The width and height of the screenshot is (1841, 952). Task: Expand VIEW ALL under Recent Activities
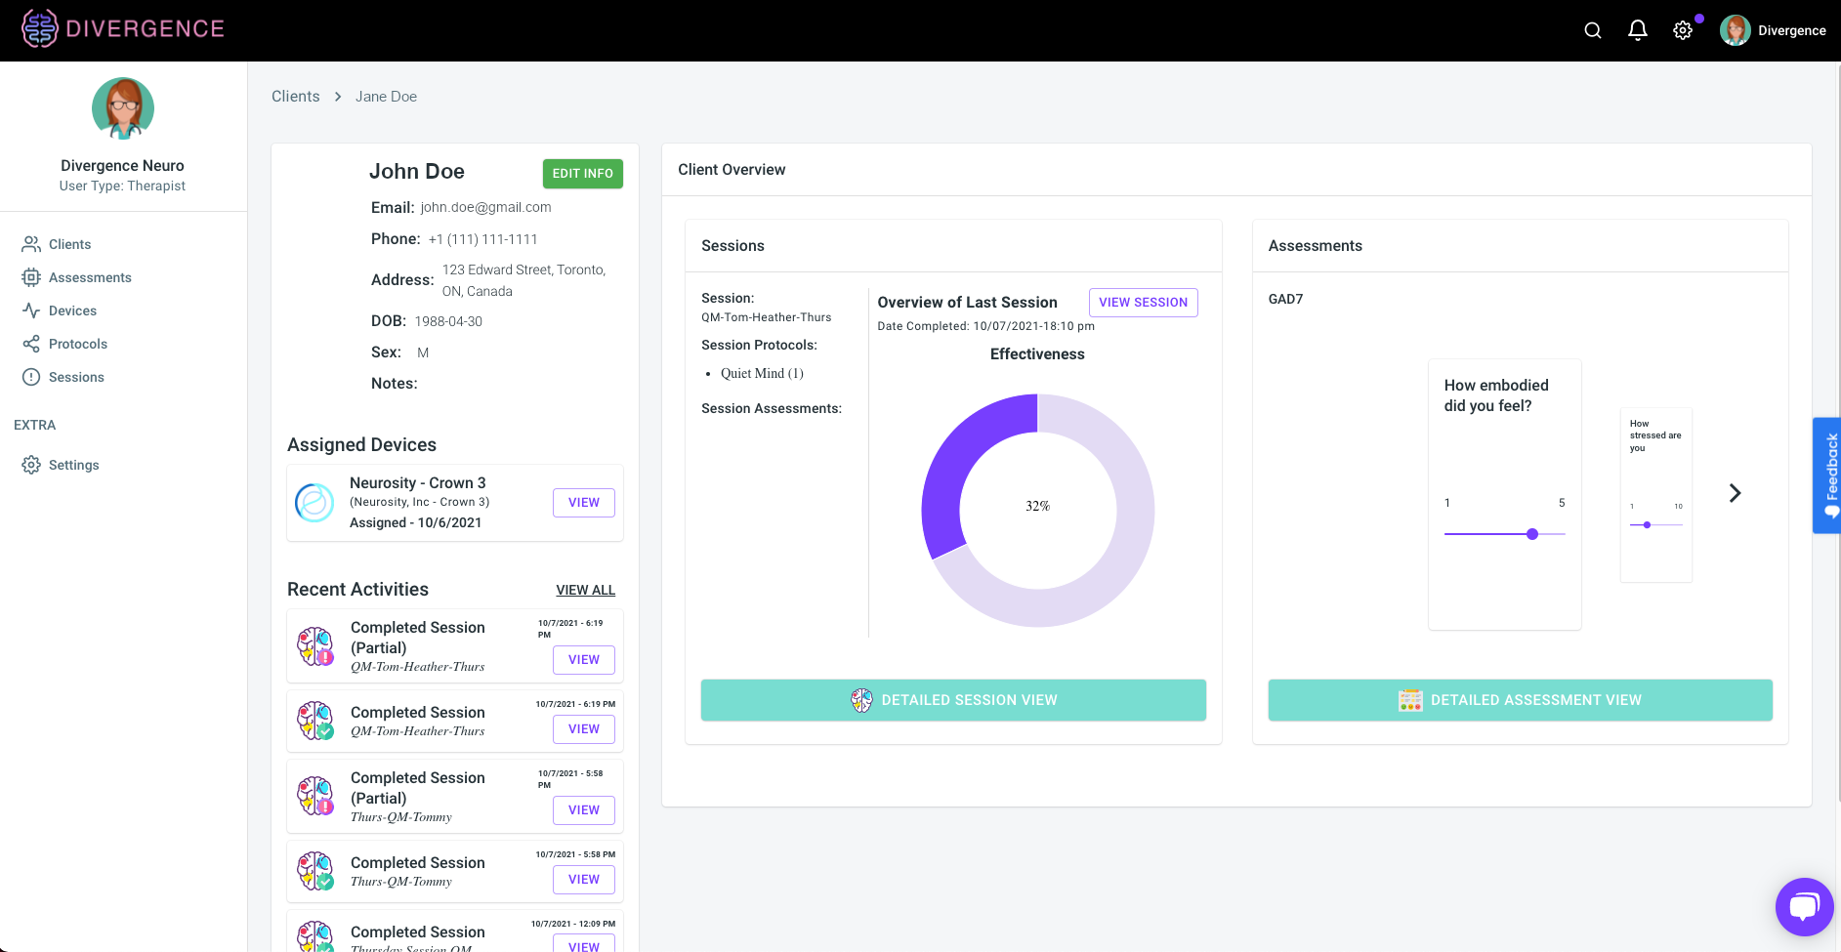point(585,590)
